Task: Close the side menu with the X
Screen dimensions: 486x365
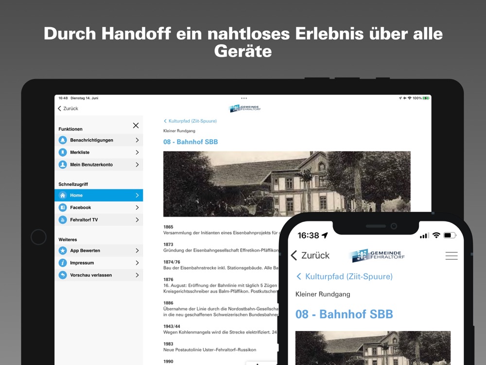Action: (136, 126)
